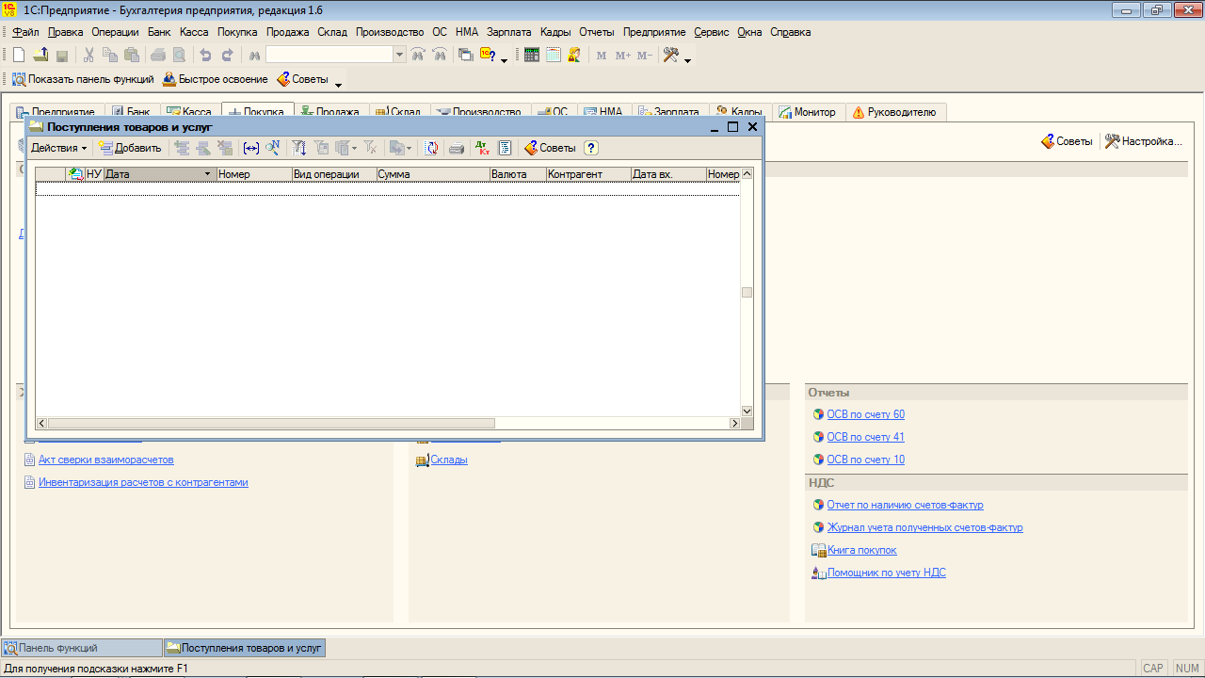
Task: Click the Вид операции column header
Action: 334,174
